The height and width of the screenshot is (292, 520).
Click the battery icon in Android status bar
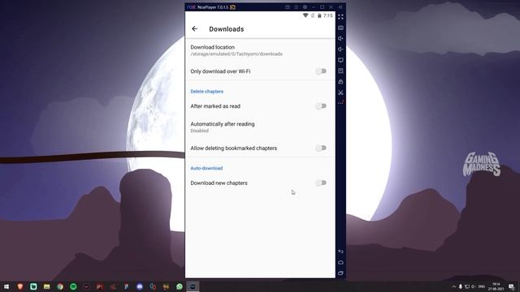click(x=319, y=15)
